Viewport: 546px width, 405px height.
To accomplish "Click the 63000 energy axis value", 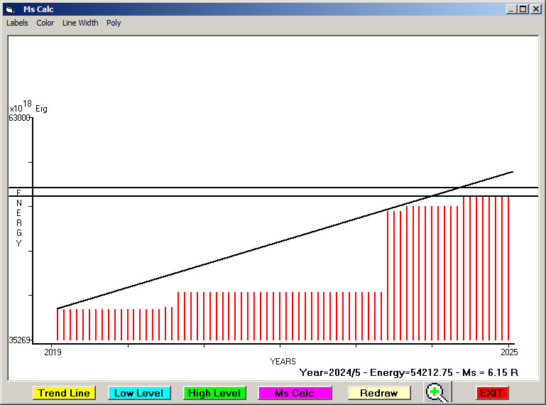I will (x=19, y=118).
